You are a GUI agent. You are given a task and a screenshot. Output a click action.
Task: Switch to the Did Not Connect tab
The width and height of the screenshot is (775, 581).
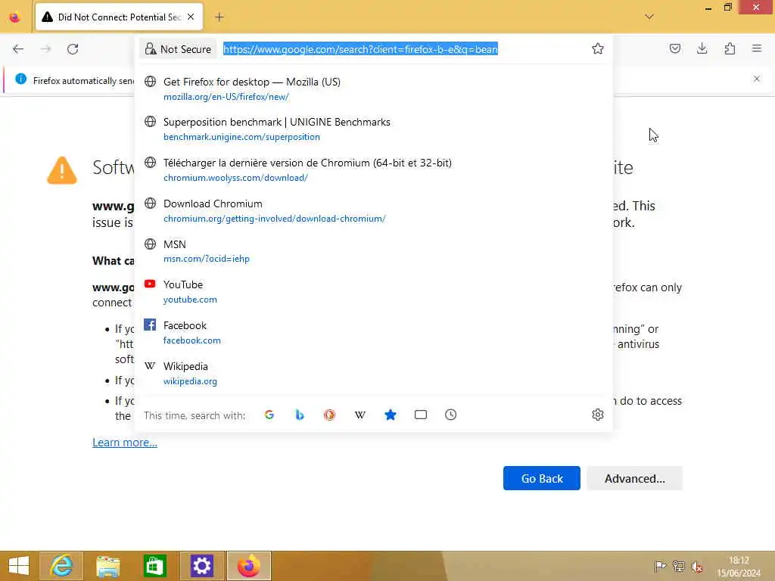(x=119, y=17)
